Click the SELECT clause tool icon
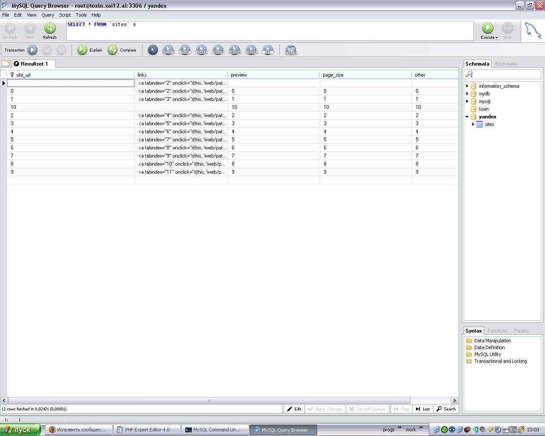This screenshot has width=545, height=436. tap(168, 50)
